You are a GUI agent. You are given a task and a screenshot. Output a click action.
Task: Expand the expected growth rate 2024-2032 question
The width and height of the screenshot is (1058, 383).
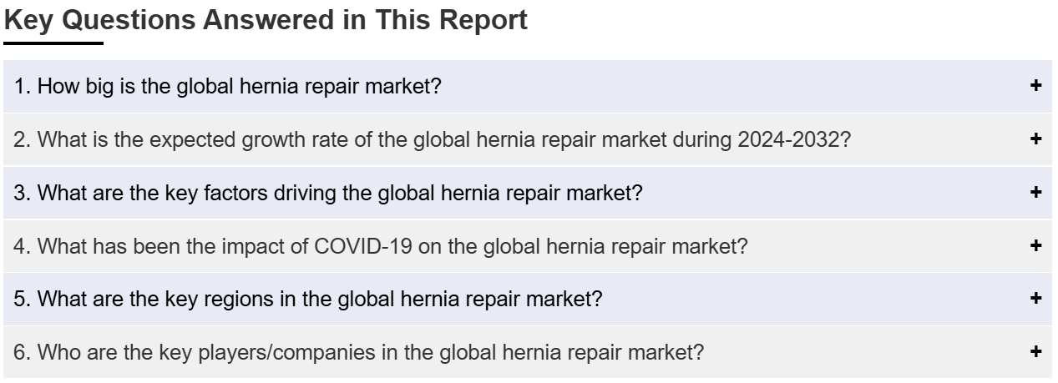click(529, 139)
